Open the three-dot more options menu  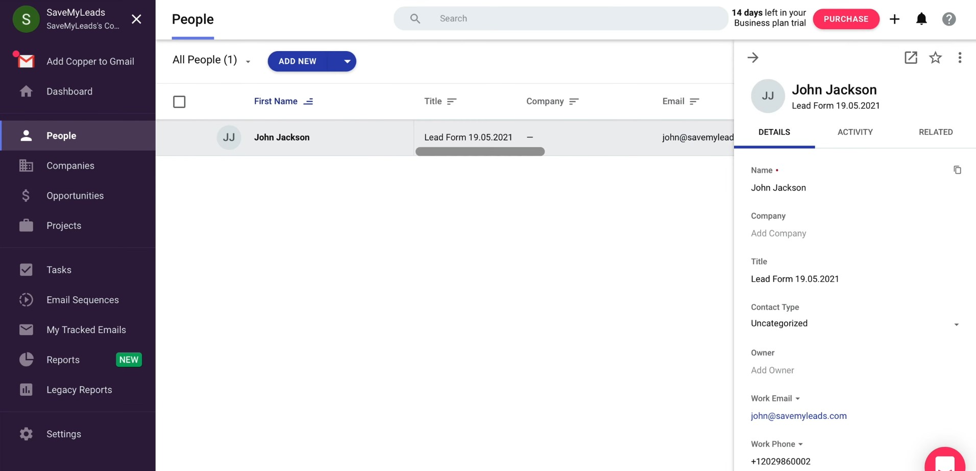point(960,57)
